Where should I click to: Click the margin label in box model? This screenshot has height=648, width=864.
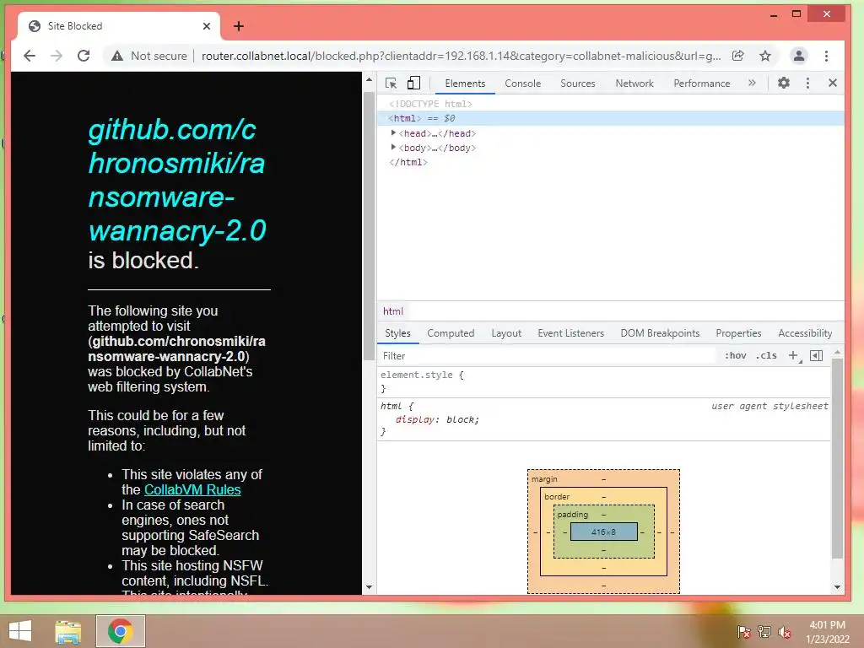[544, 479]
